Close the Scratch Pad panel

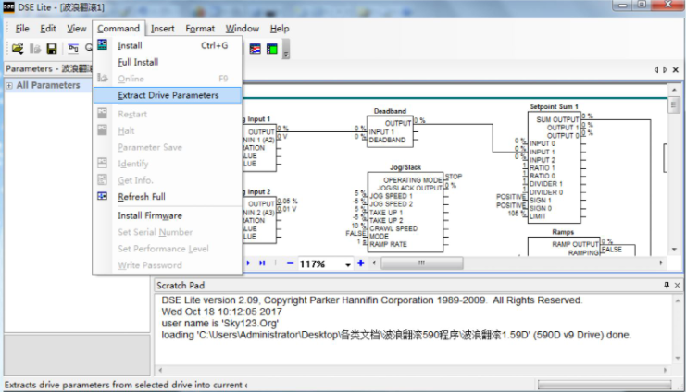(x=678, y=286)
